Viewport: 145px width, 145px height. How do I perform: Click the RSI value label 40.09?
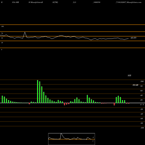tap(133, 38)
